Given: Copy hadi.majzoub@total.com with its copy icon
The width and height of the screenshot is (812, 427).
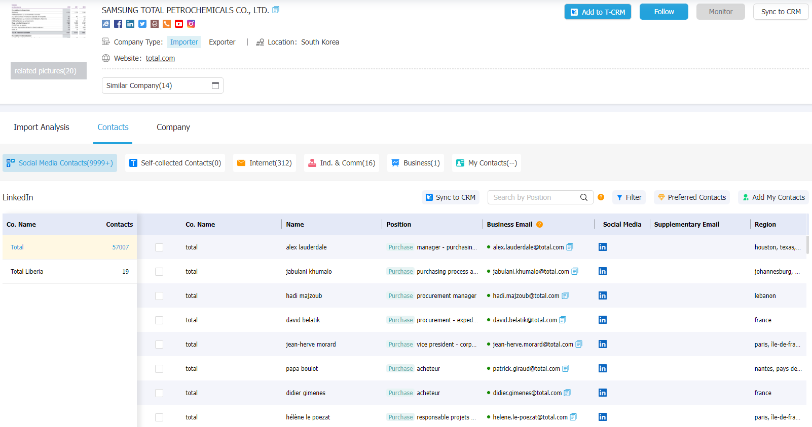Looking at the screenshot, I should pyautogui.click(x=565, y=295).
